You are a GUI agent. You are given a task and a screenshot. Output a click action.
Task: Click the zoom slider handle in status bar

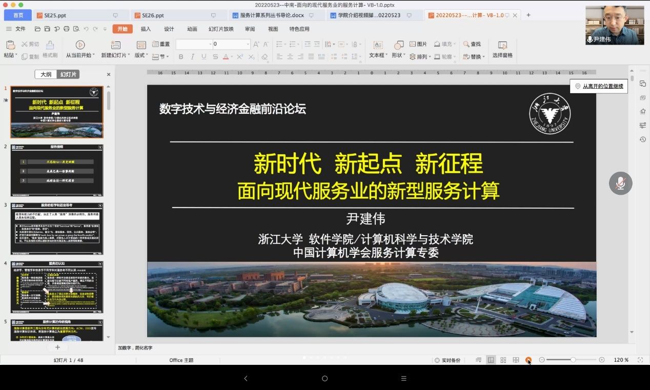tap(573, 360)
